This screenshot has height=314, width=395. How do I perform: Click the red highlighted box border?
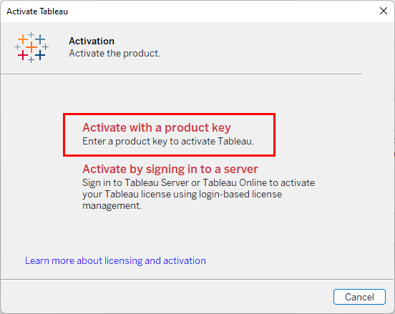pos(169,114)
